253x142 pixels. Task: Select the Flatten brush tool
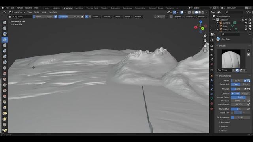tap(5, 79)
